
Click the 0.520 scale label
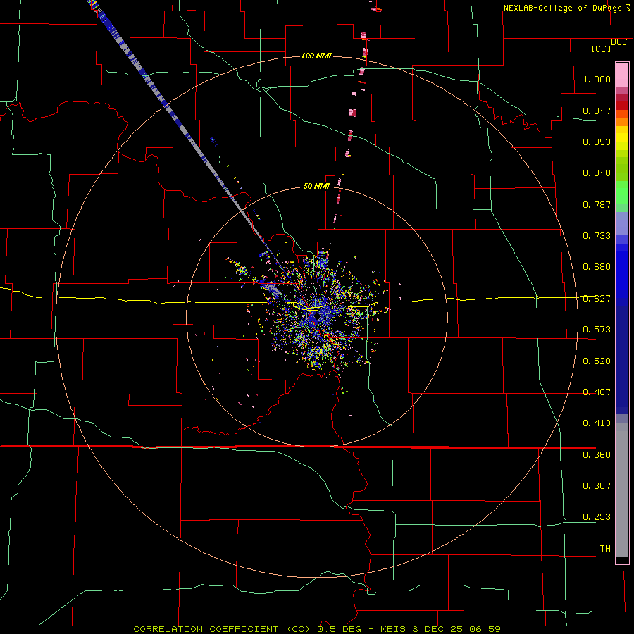597,361
